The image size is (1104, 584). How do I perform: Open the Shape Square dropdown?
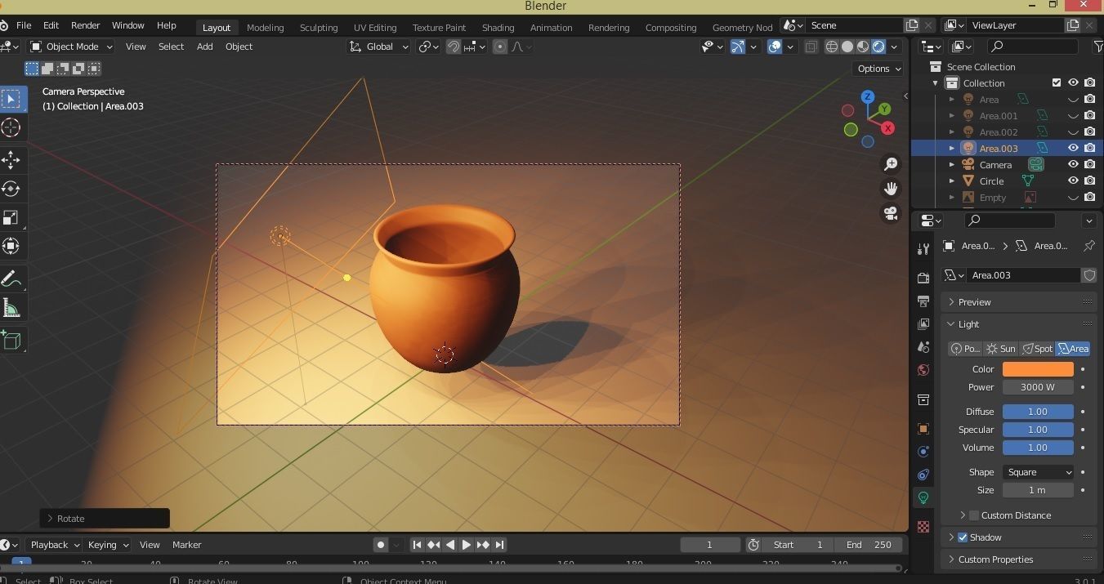pos(1038,472)
